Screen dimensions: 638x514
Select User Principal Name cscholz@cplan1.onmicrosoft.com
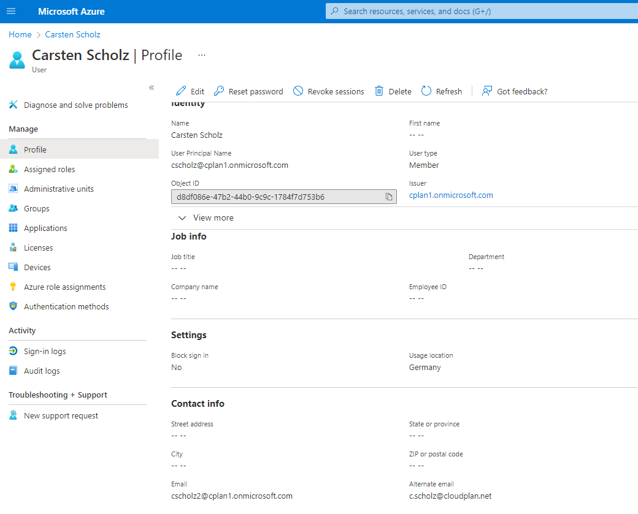229,165
